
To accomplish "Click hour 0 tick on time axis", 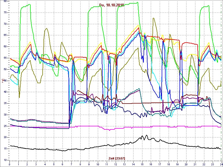I will pos(10,164).
